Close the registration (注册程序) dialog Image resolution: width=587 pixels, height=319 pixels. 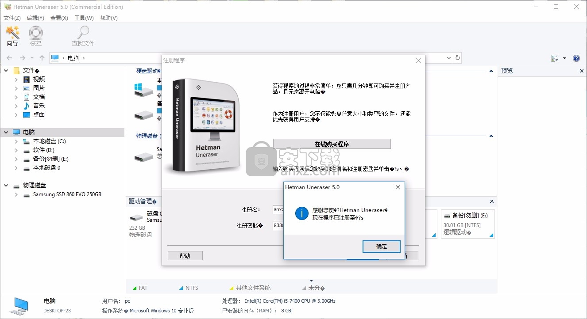click(418, 61)
